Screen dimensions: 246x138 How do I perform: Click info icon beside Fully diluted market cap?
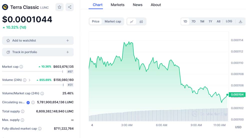(x=39, y=129)
